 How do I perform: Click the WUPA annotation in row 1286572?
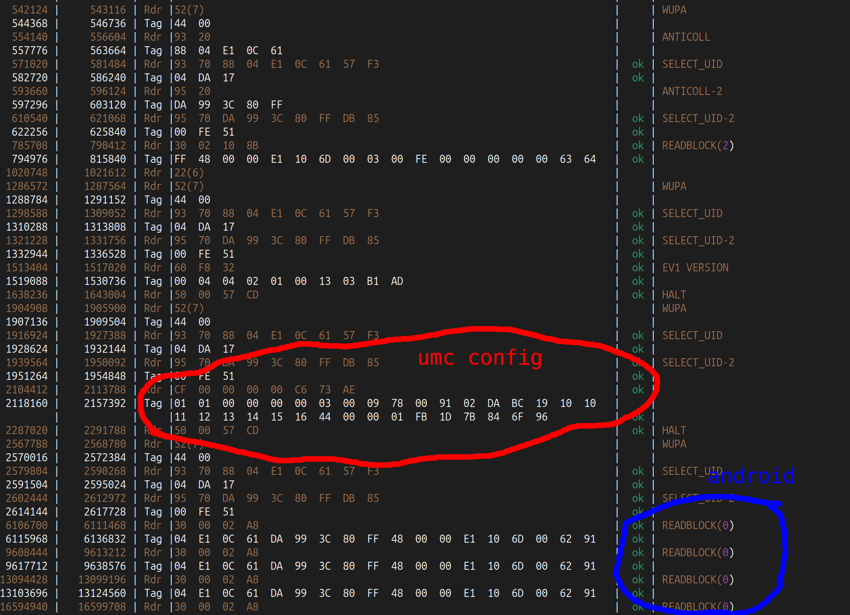pyautogui.click(x=674, y=186)
